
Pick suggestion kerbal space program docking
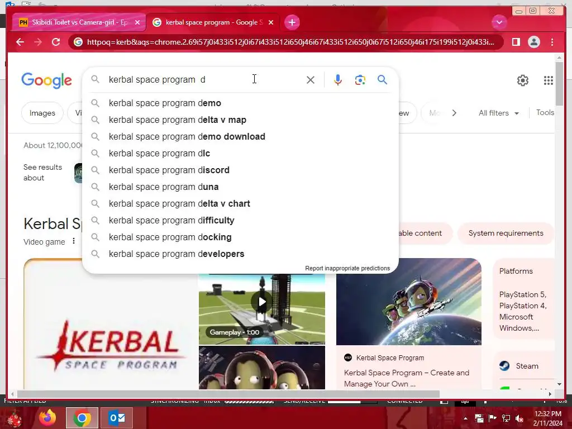(241, 237)
